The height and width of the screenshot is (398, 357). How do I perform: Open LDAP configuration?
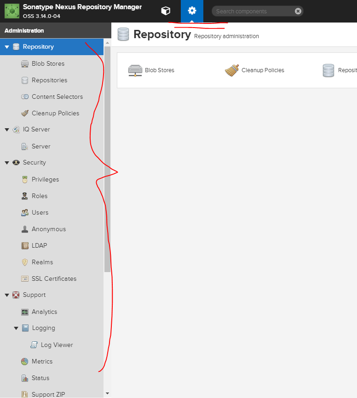(40, 245)
